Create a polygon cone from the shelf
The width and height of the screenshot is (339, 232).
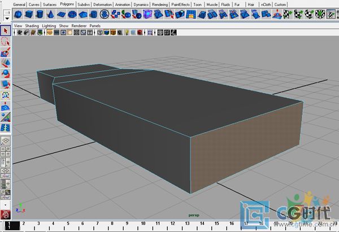pyautogui.click(x=50, y=15)
